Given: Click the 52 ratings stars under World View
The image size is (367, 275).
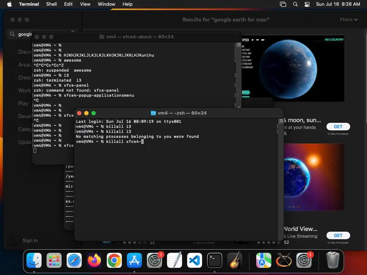Looking at the screenshot, I should 269,242.
